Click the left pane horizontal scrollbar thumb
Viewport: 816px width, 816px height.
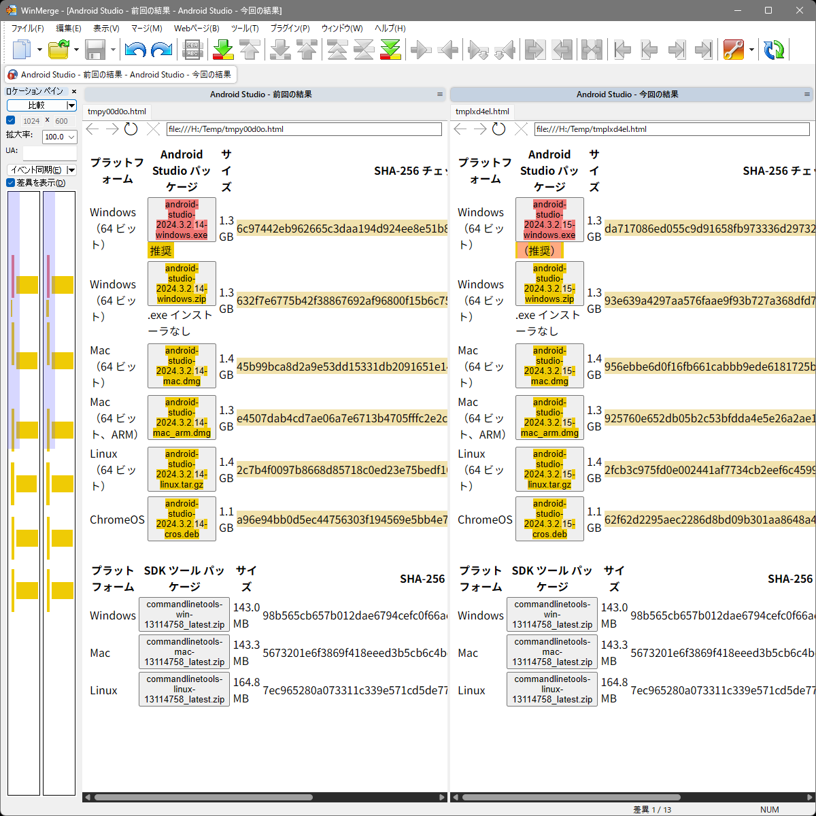coord(203,798)
